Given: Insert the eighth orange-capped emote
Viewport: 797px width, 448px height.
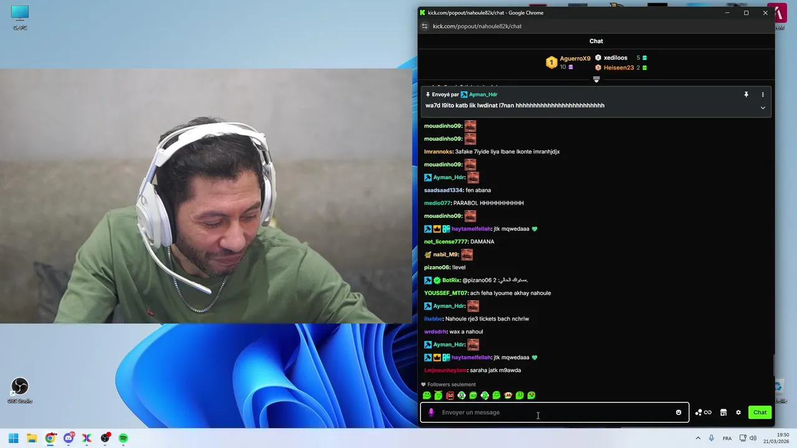Looking at the screenshot, I should pyautogui.click(x=508, y=395).
